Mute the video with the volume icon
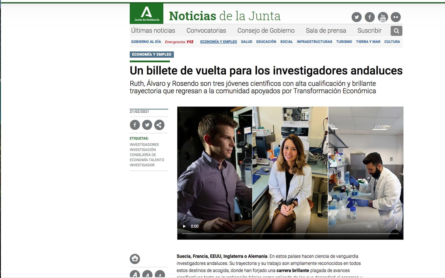 pyautogui.click(x=369, y=226)
